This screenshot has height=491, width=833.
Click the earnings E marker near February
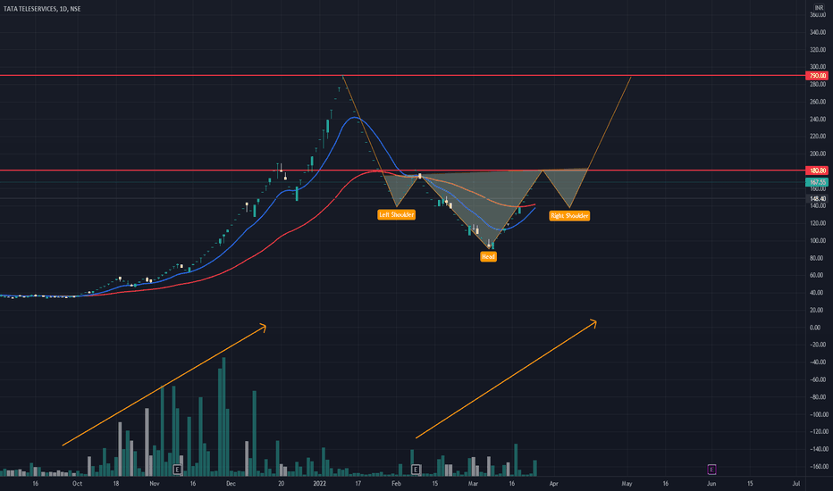tap(416, 470)
